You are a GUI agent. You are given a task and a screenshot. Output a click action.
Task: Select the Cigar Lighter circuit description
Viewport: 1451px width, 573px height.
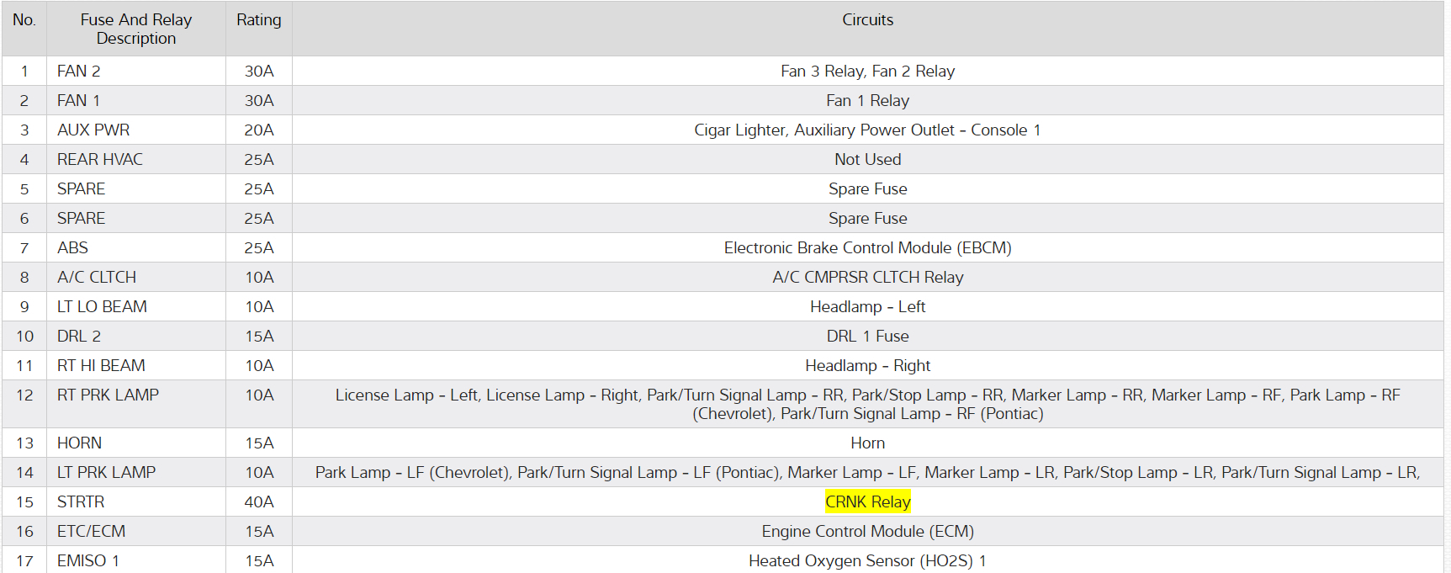(x=867, y=130)
